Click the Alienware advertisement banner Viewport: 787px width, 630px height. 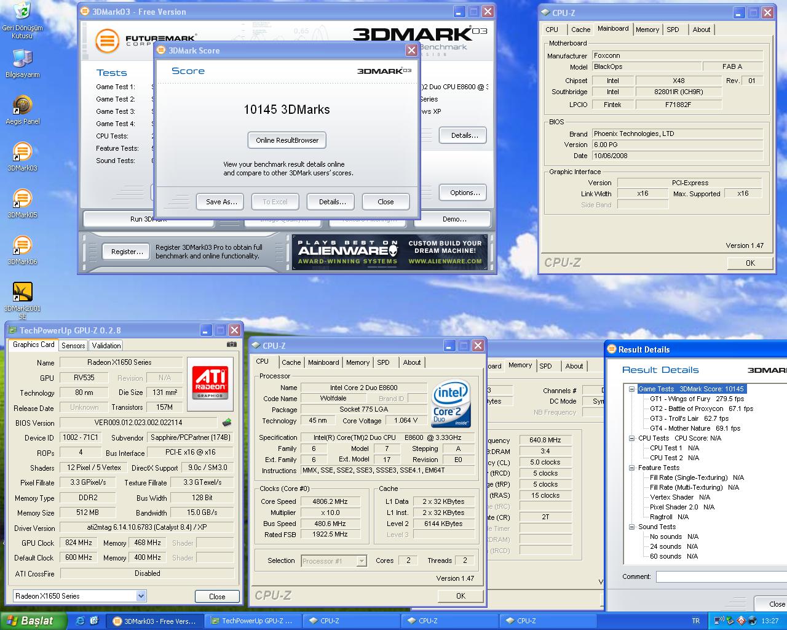(390, 252)
